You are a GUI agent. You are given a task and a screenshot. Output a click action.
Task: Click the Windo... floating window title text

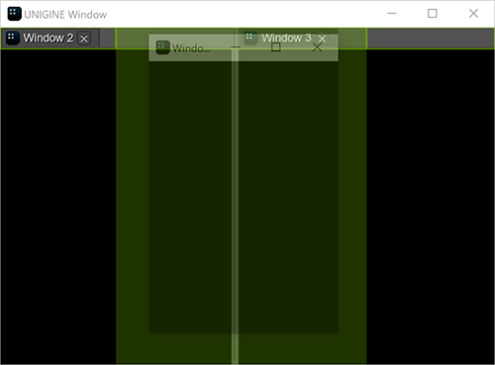(191, 48)
